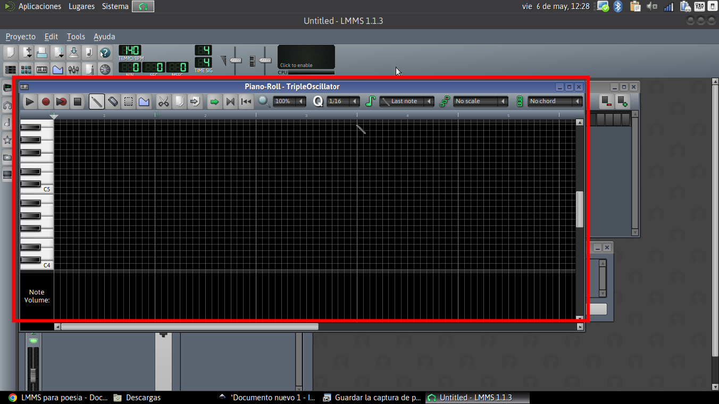
Task: Activate the Select mode rectangle tool
Action: (x=128, y=101)
